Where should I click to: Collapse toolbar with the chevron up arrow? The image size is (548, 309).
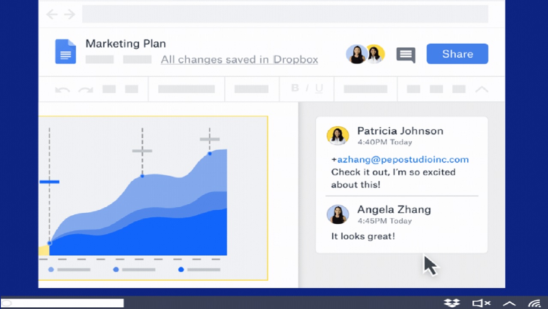click(482, 89)
